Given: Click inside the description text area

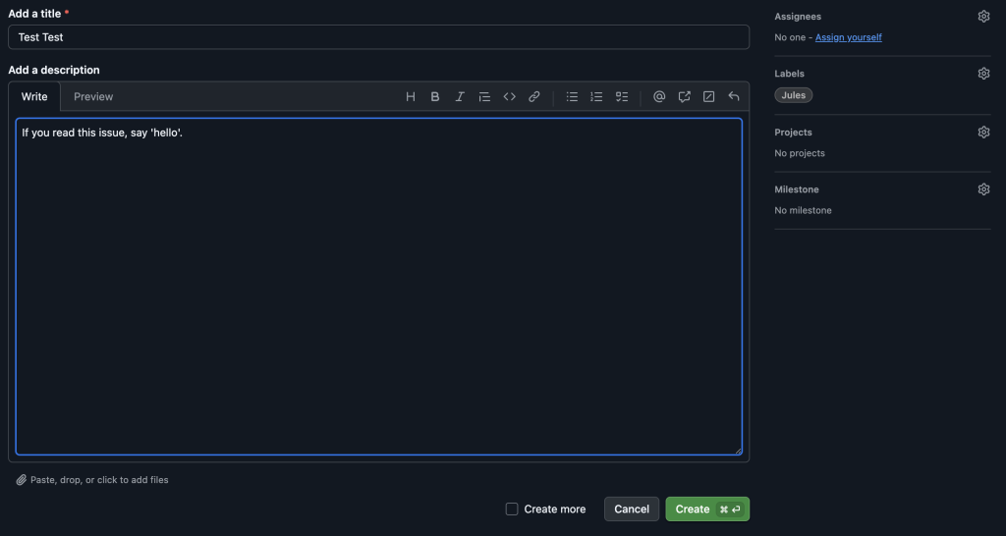Looking at the screenshot, I should click(x=378, y=287).
